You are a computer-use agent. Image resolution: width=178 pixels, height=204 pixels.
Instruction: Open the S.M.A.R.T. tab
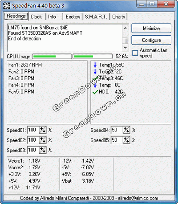[x=96, y=16]
